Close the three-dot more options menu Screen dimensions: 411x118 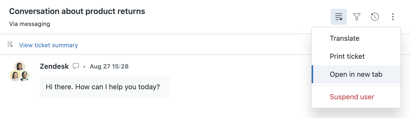coord(393,17)
